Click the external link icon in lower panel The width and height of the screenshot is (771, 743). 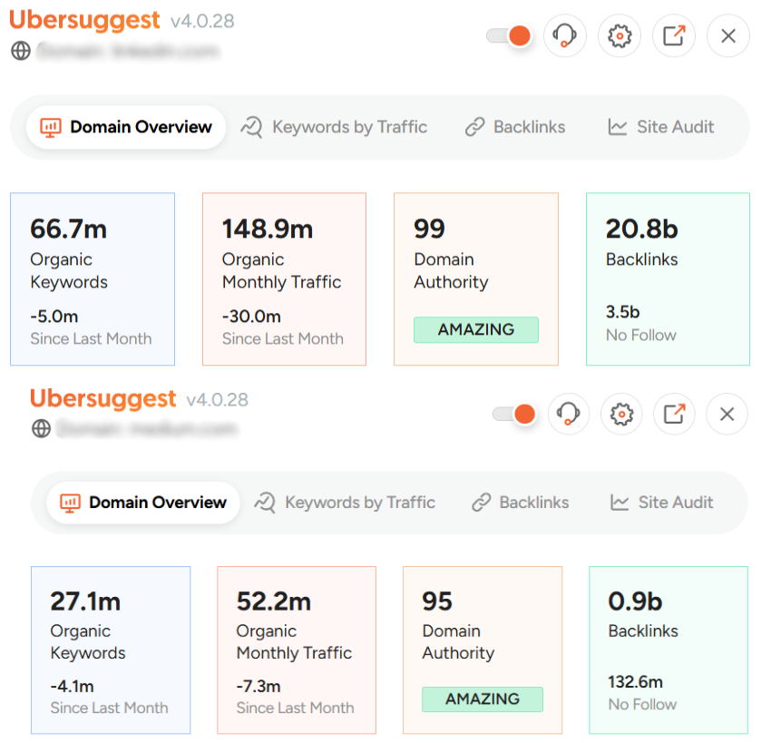(674, 415)
